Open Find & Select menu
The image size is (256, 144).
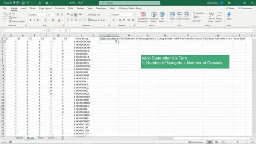(x=219, y=17)
